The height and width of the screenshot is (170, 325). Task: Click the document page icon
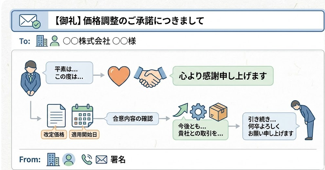[56, 115]
